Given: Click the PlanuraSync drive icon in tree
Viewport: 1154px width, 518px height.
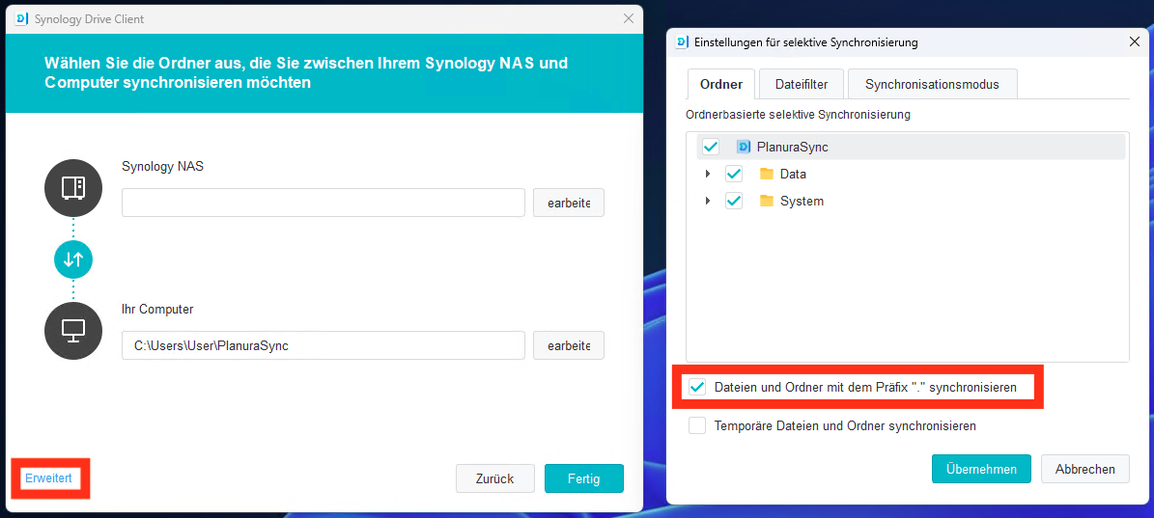Looking at the screenshot, I should point(744,147).
